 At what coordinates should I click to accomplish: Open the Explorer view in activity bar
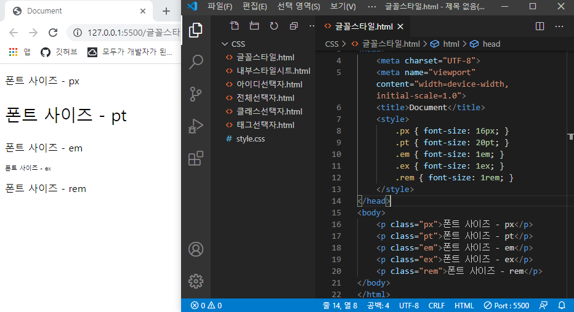tap(195, 30)
